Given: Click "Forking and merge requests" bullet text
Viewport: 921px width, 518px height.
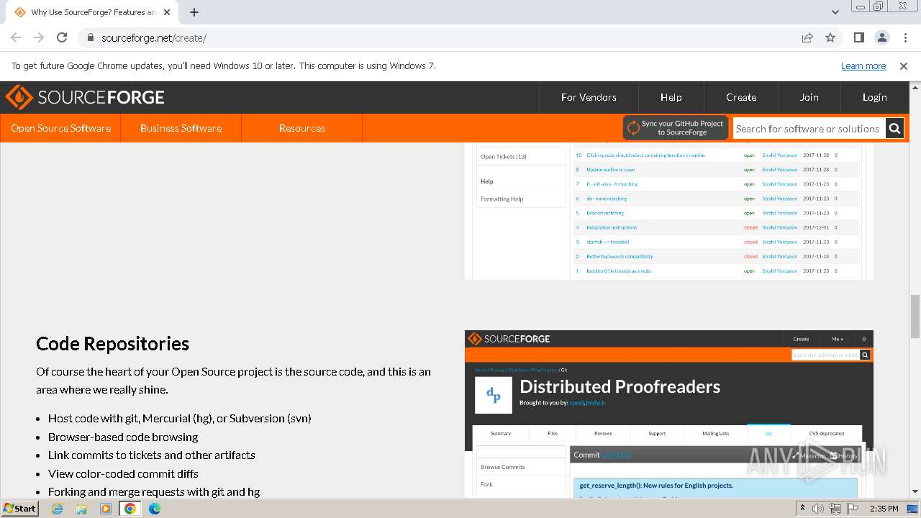Looking at the screenshot, I should (x=154, y=492).
